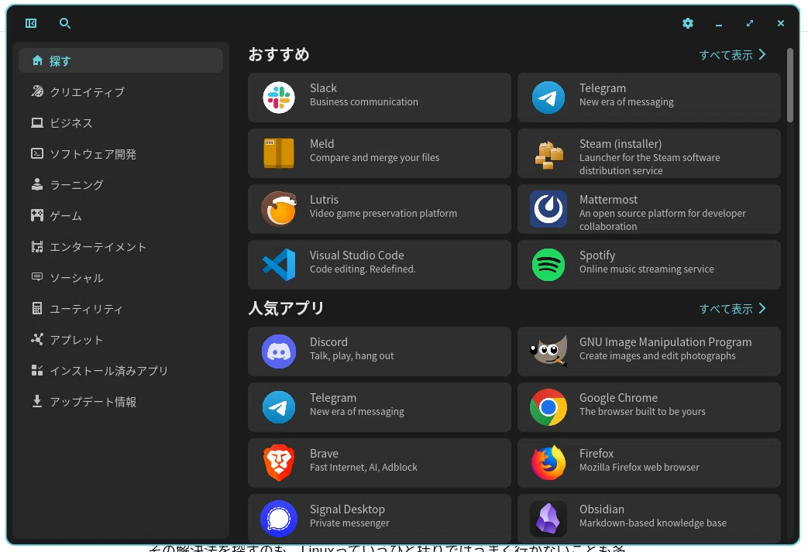Click the おすすめ section heading
808x552 pixels.
279,54
